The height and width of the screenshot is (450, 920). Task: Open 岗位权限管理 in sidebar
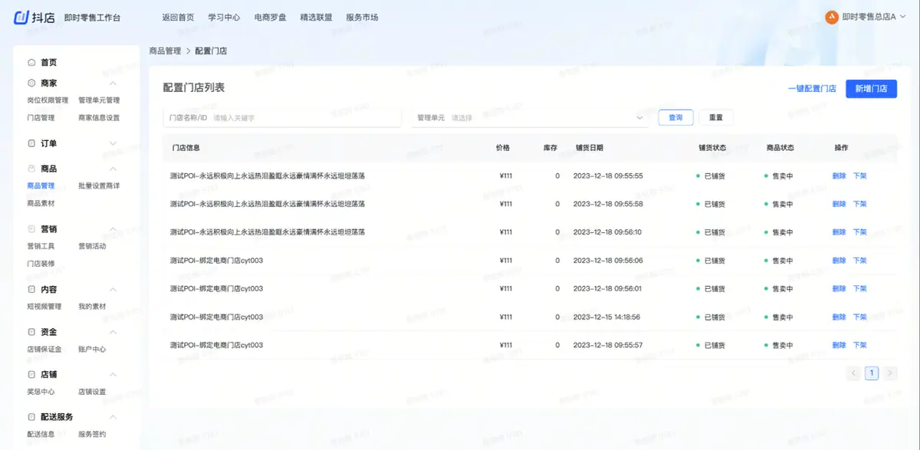48,100
